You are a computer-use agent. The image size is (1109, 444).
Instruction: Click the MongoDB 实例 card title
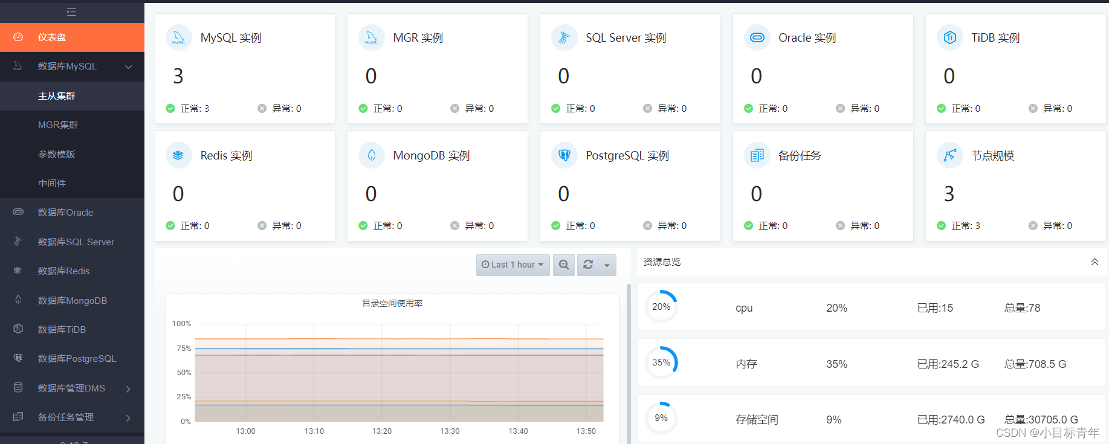tap(432, 155)
